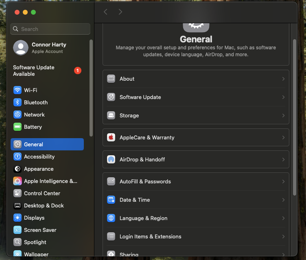Click the Software Update gear icon in main pane
The height and width of the screenshot is (260, 306).
tap(111, 97)
